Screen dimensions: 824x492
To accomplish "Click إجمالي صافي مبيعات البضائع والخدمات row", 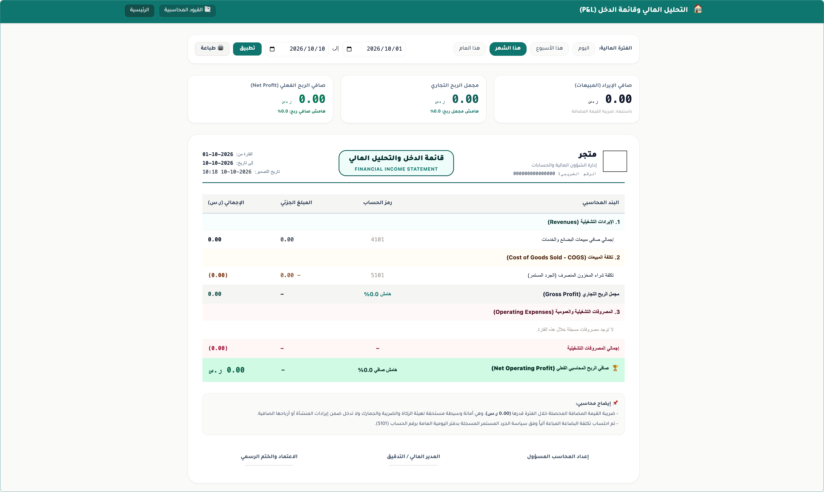I will click(413, 239).
